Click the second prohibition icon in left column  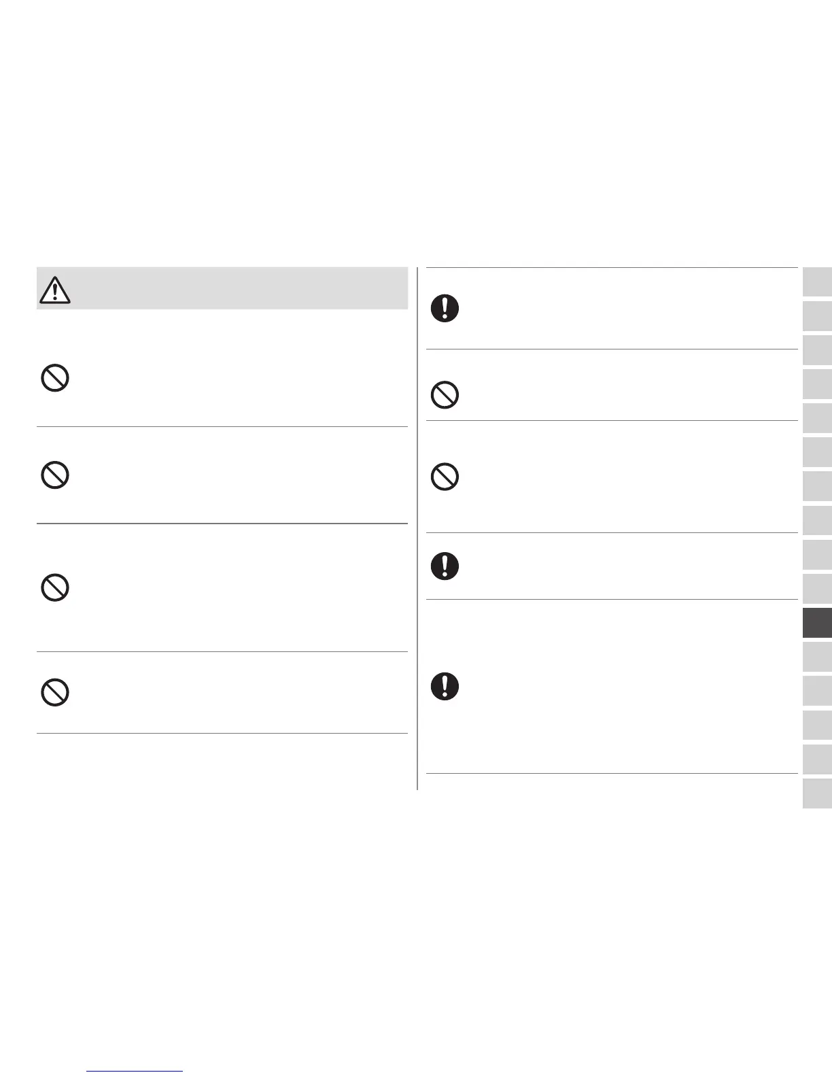55,475
